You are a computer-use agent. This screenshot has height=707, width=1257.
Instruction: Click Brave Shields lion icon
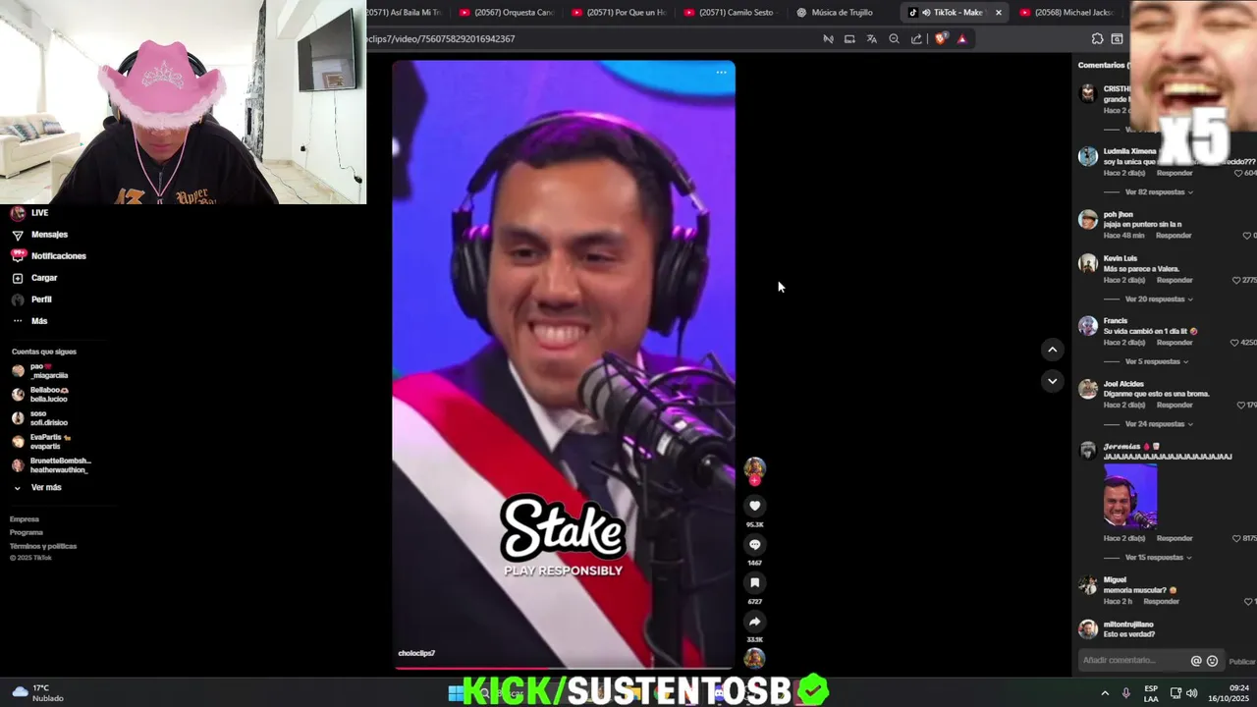(941, 39)
